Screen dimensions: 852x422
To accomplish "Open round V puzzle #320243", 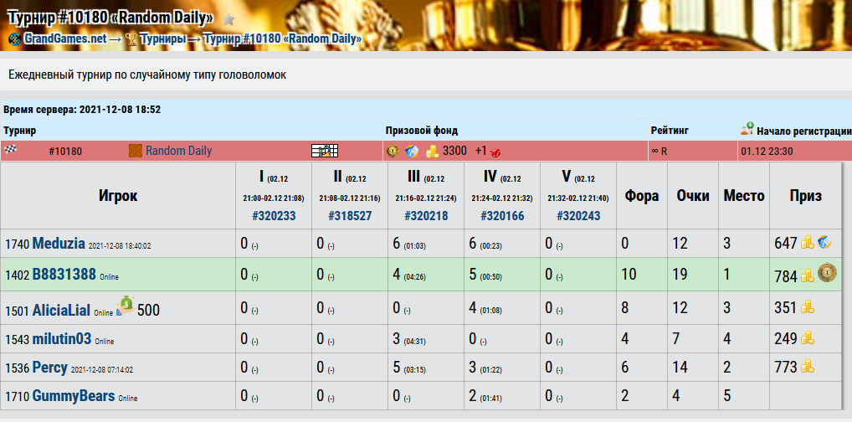I will pyautogui.click(x=577, y=215).
